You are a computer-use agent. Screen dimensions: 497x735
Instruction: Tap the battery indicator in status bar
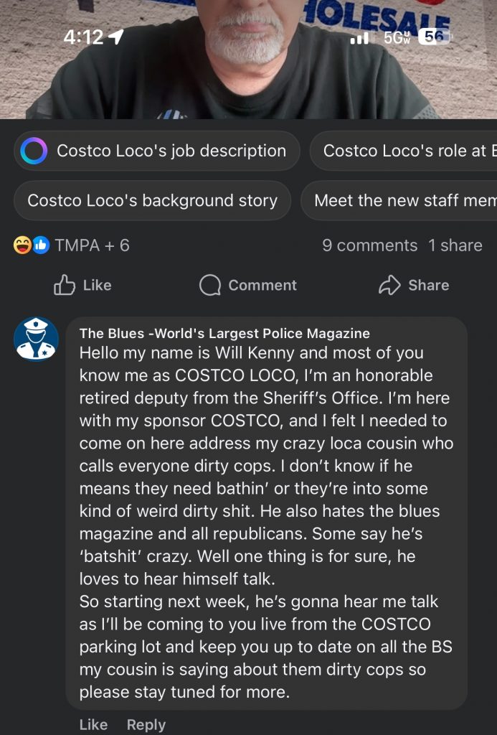tap(433, 37)
